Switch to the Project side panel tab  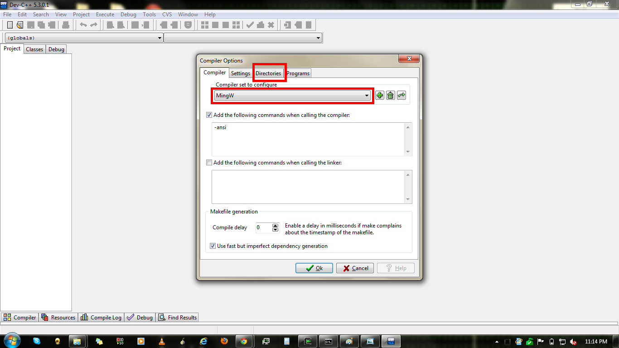(x=12, y=49)
